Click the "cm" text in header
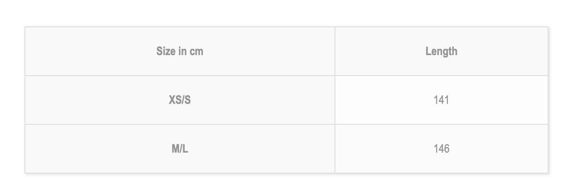This screenshot has width=576, height=196. tap(196, 52)
